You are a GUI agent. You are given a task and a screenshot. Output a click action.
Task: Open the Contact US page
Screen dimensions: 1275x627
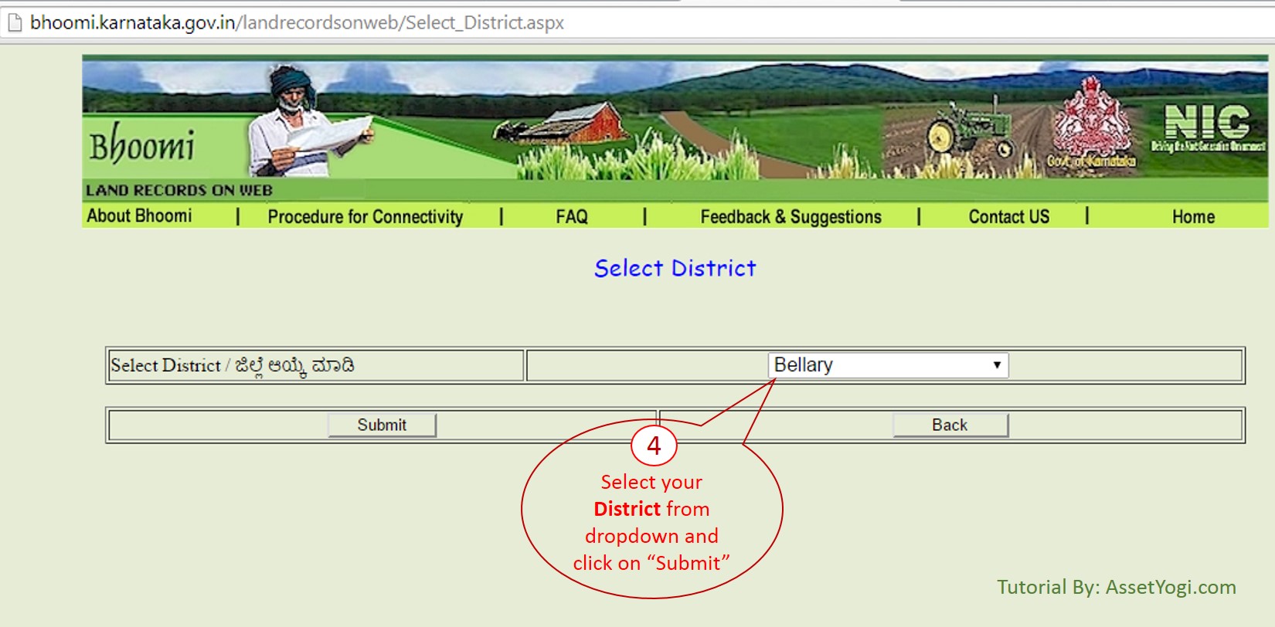click(x=1009, y=217)
